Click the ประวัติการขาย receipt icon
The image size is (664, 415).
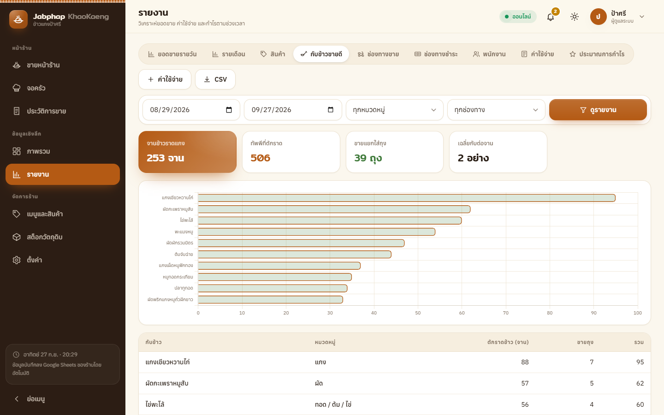pos(17,111)
